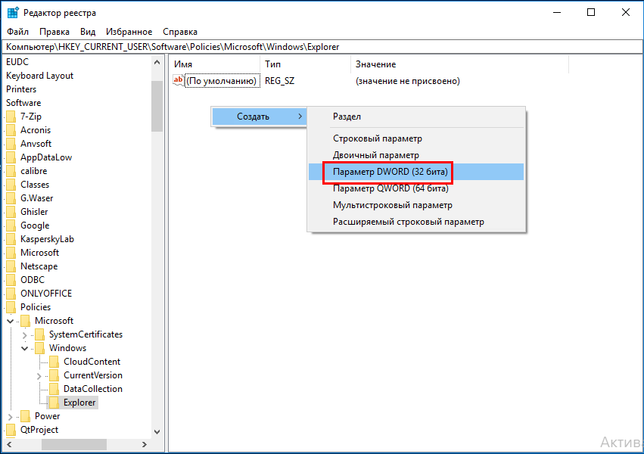Click the Тип column header
This screenshot has height=454, width=644.
point(305,64)
